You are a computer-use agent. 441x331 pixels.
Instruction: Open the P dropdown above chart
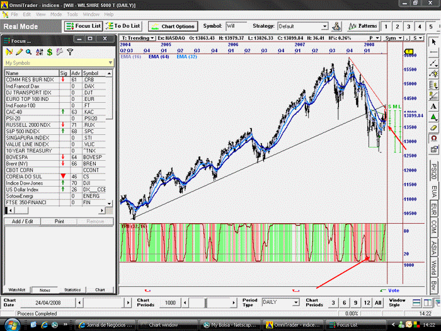374,38
